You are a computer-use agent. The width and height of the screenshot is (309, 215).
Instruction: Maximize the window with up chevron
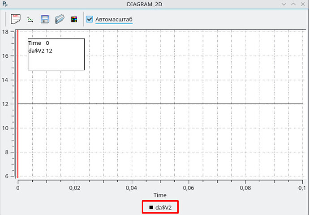click(293, 4)
